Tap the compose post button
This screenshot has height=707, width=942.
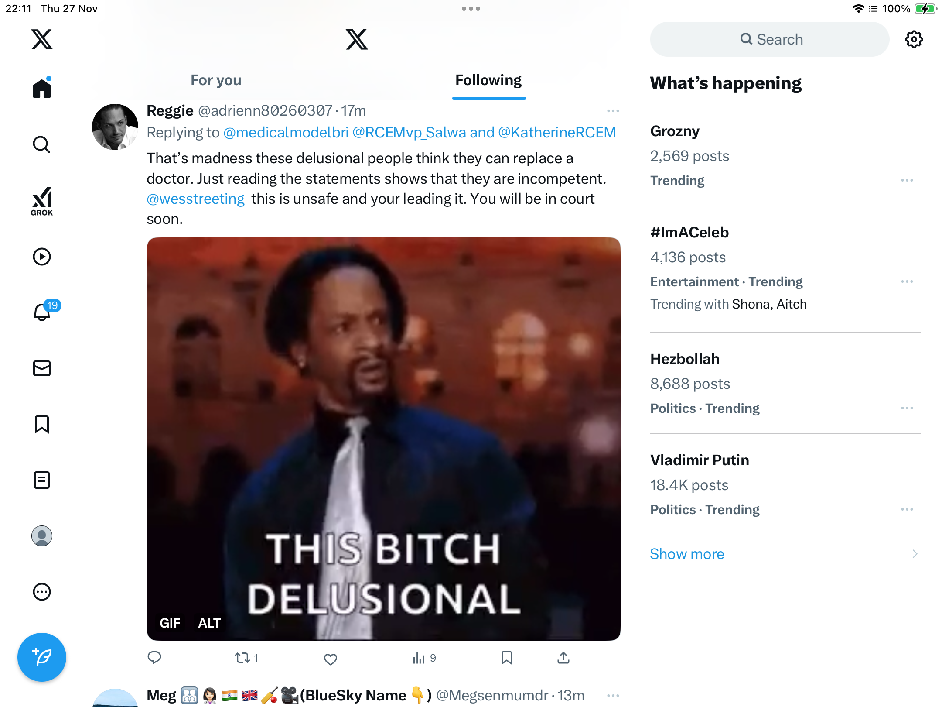(42, 657)
